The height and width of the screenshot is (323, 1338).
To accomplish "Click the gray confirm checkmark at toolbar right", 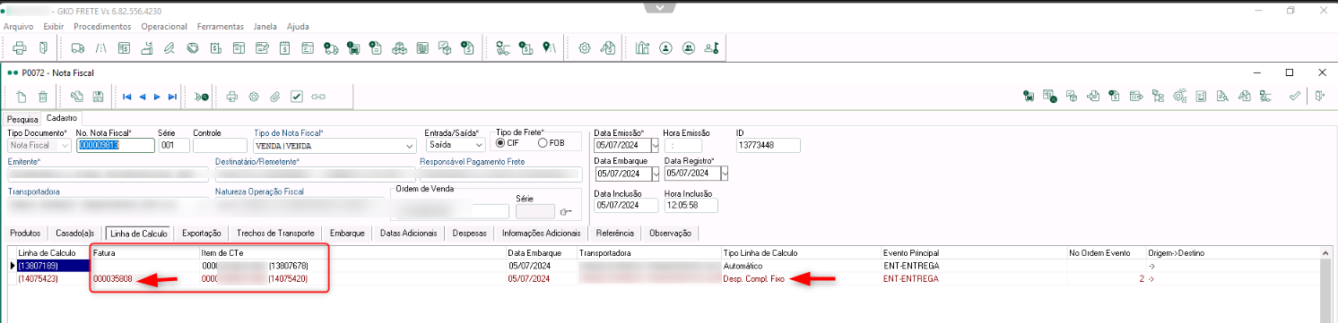I will point(1294,96).
